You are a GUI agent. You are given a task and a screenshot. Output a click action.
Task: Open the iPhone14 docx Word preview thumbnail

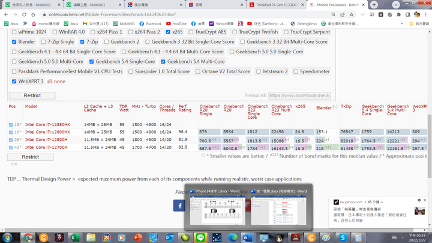(x=217, y=210)
